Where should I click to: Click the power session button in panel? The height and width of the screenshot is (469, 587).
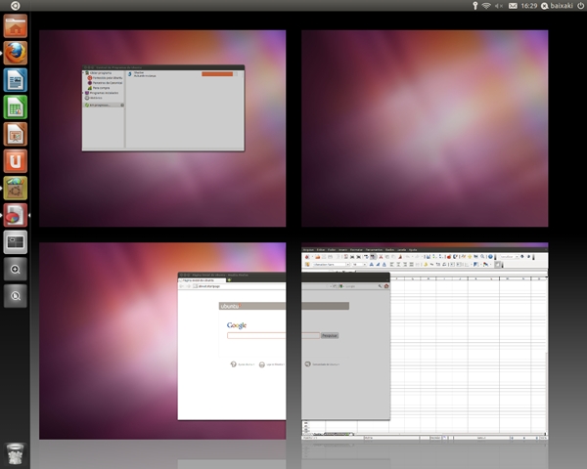point(579,6)
